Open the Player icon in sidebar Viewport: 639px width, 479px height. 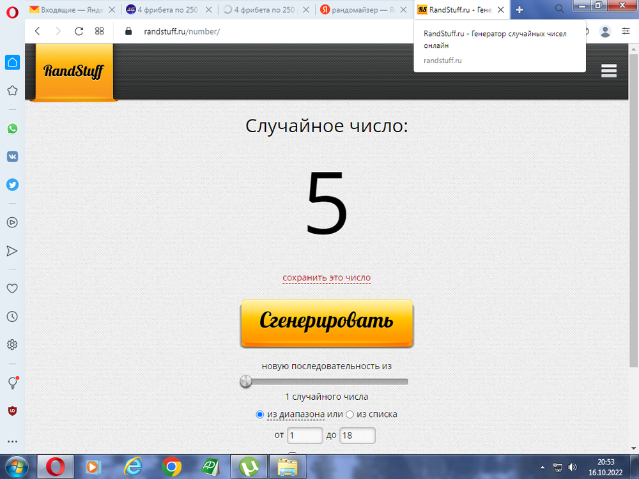click(x=12, y=222)
